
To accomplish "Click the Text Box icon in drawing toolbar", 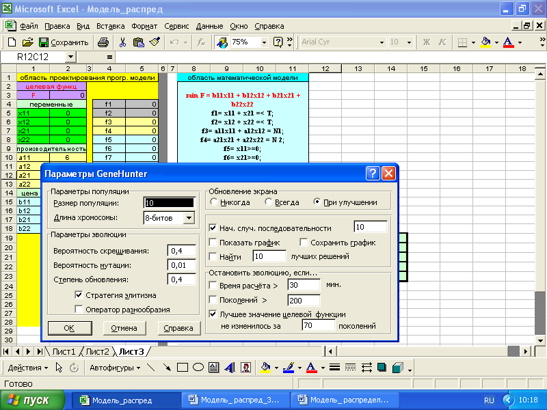I will tap(214, 368).
